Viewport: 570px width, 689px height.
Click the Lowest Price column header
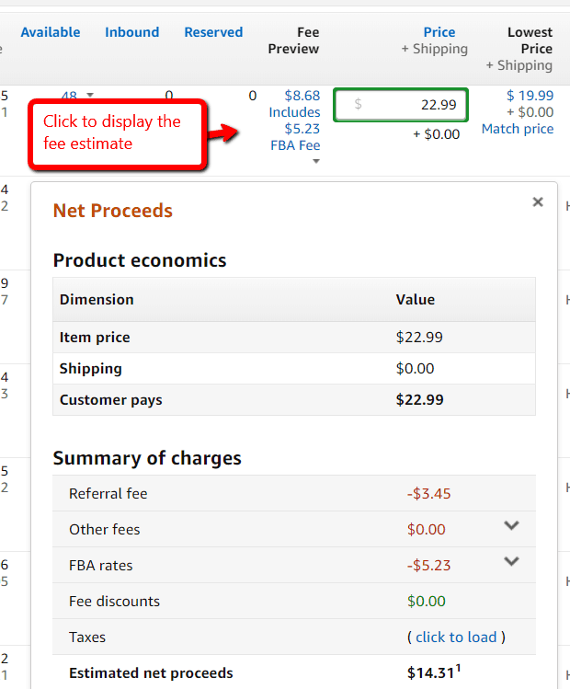pos(530,40)
